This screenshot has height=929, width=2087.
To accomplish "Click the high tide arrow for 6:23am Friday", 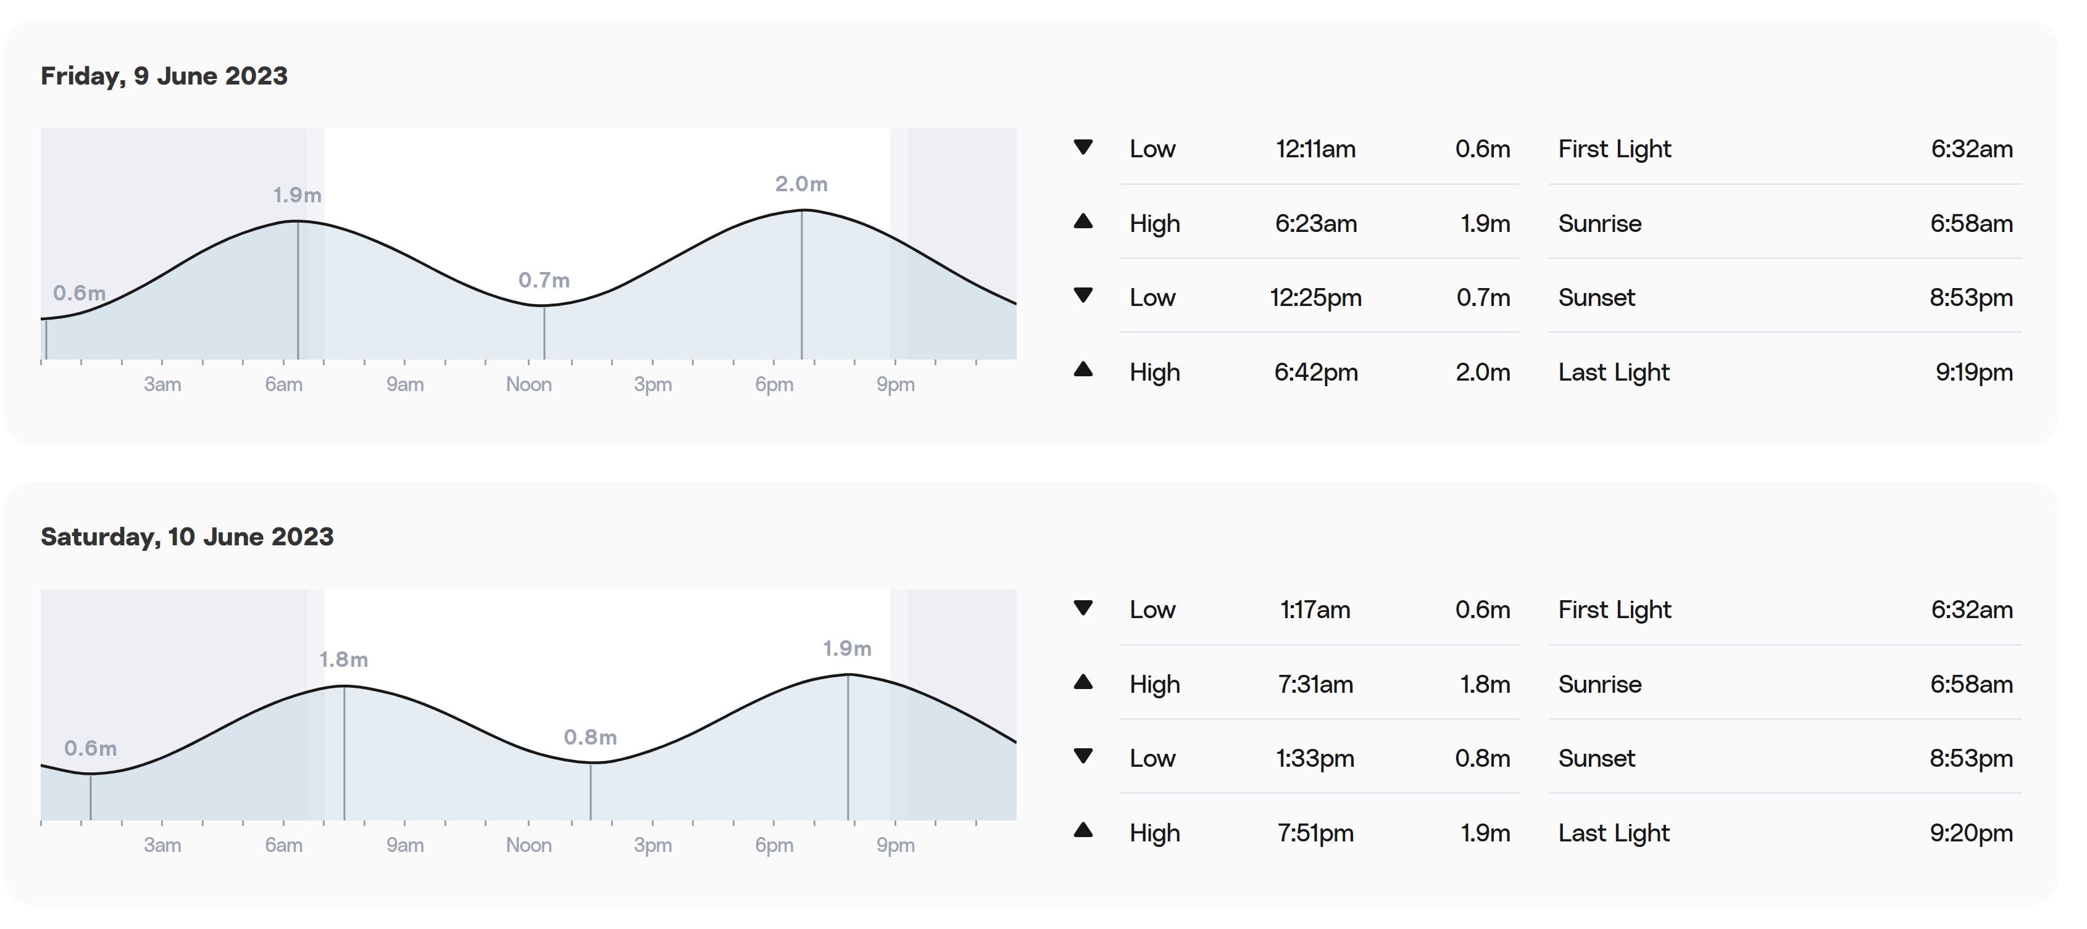I will pyautogui.click(x=1083, y=221).
